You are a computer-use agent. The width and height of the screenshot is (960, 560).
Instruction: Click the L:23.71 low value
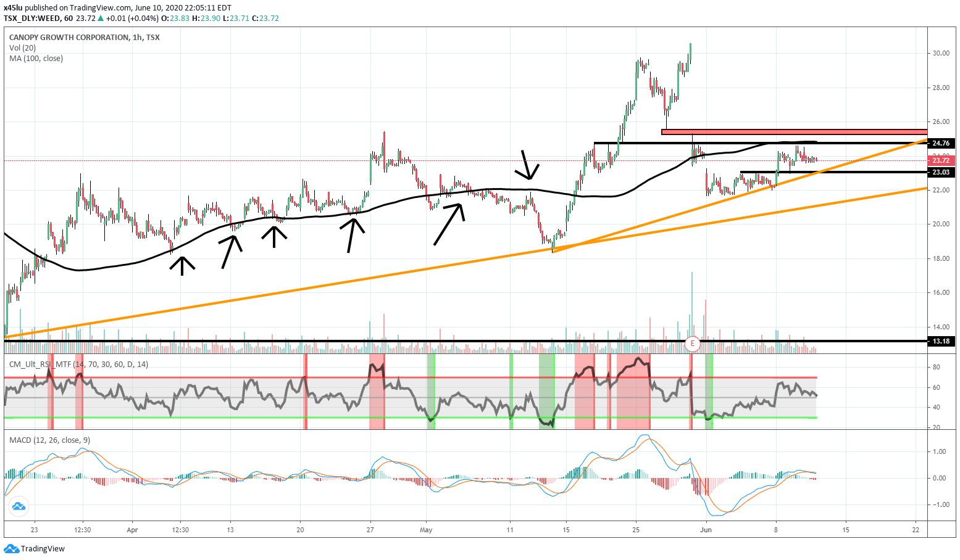236,19
